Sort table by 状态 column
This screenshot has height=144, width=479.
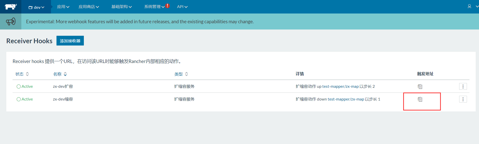[22, 74]
